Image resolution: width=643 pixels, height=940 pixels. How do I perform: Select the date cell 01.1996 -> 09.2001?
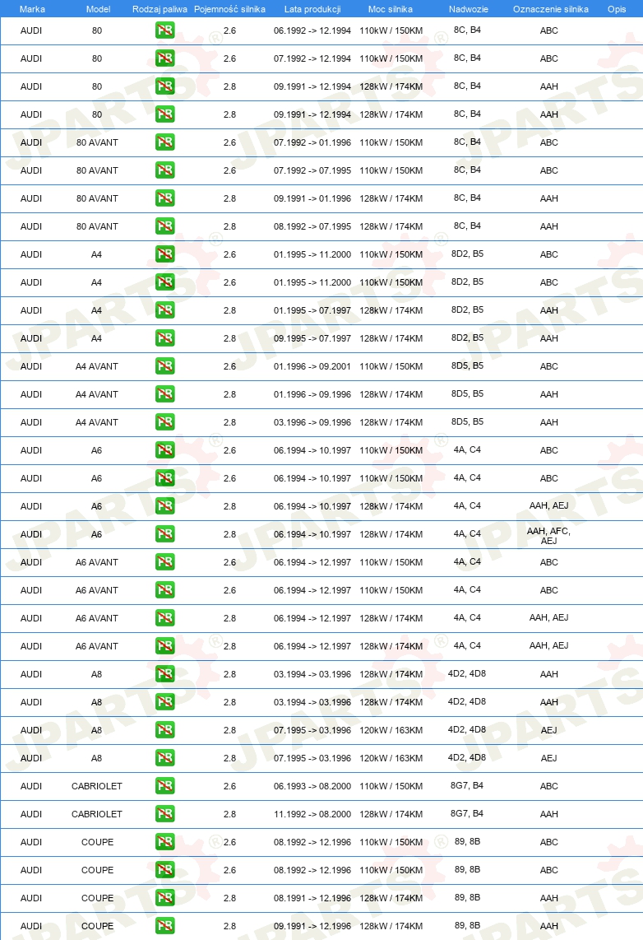pos(312,366)
